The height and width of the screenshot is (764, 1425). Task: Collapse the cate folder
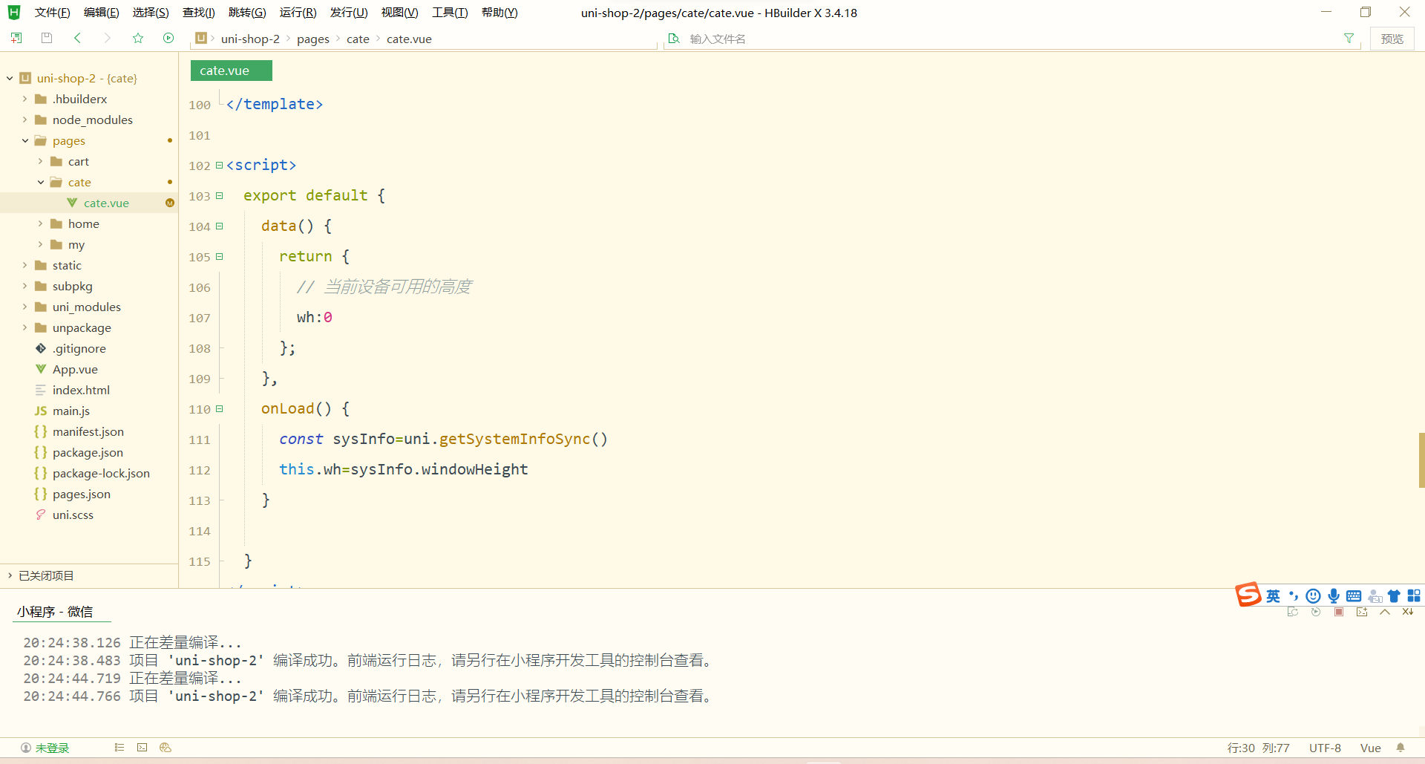[x=40, y=182]
